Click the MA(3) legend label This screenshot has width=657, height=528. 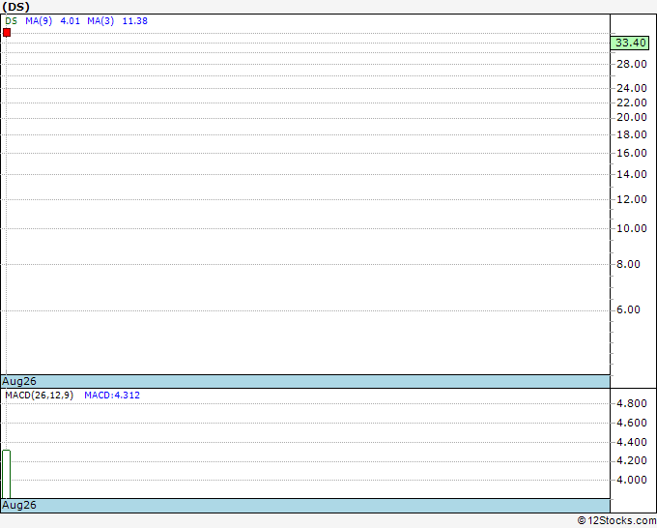(x=100, y=21)
